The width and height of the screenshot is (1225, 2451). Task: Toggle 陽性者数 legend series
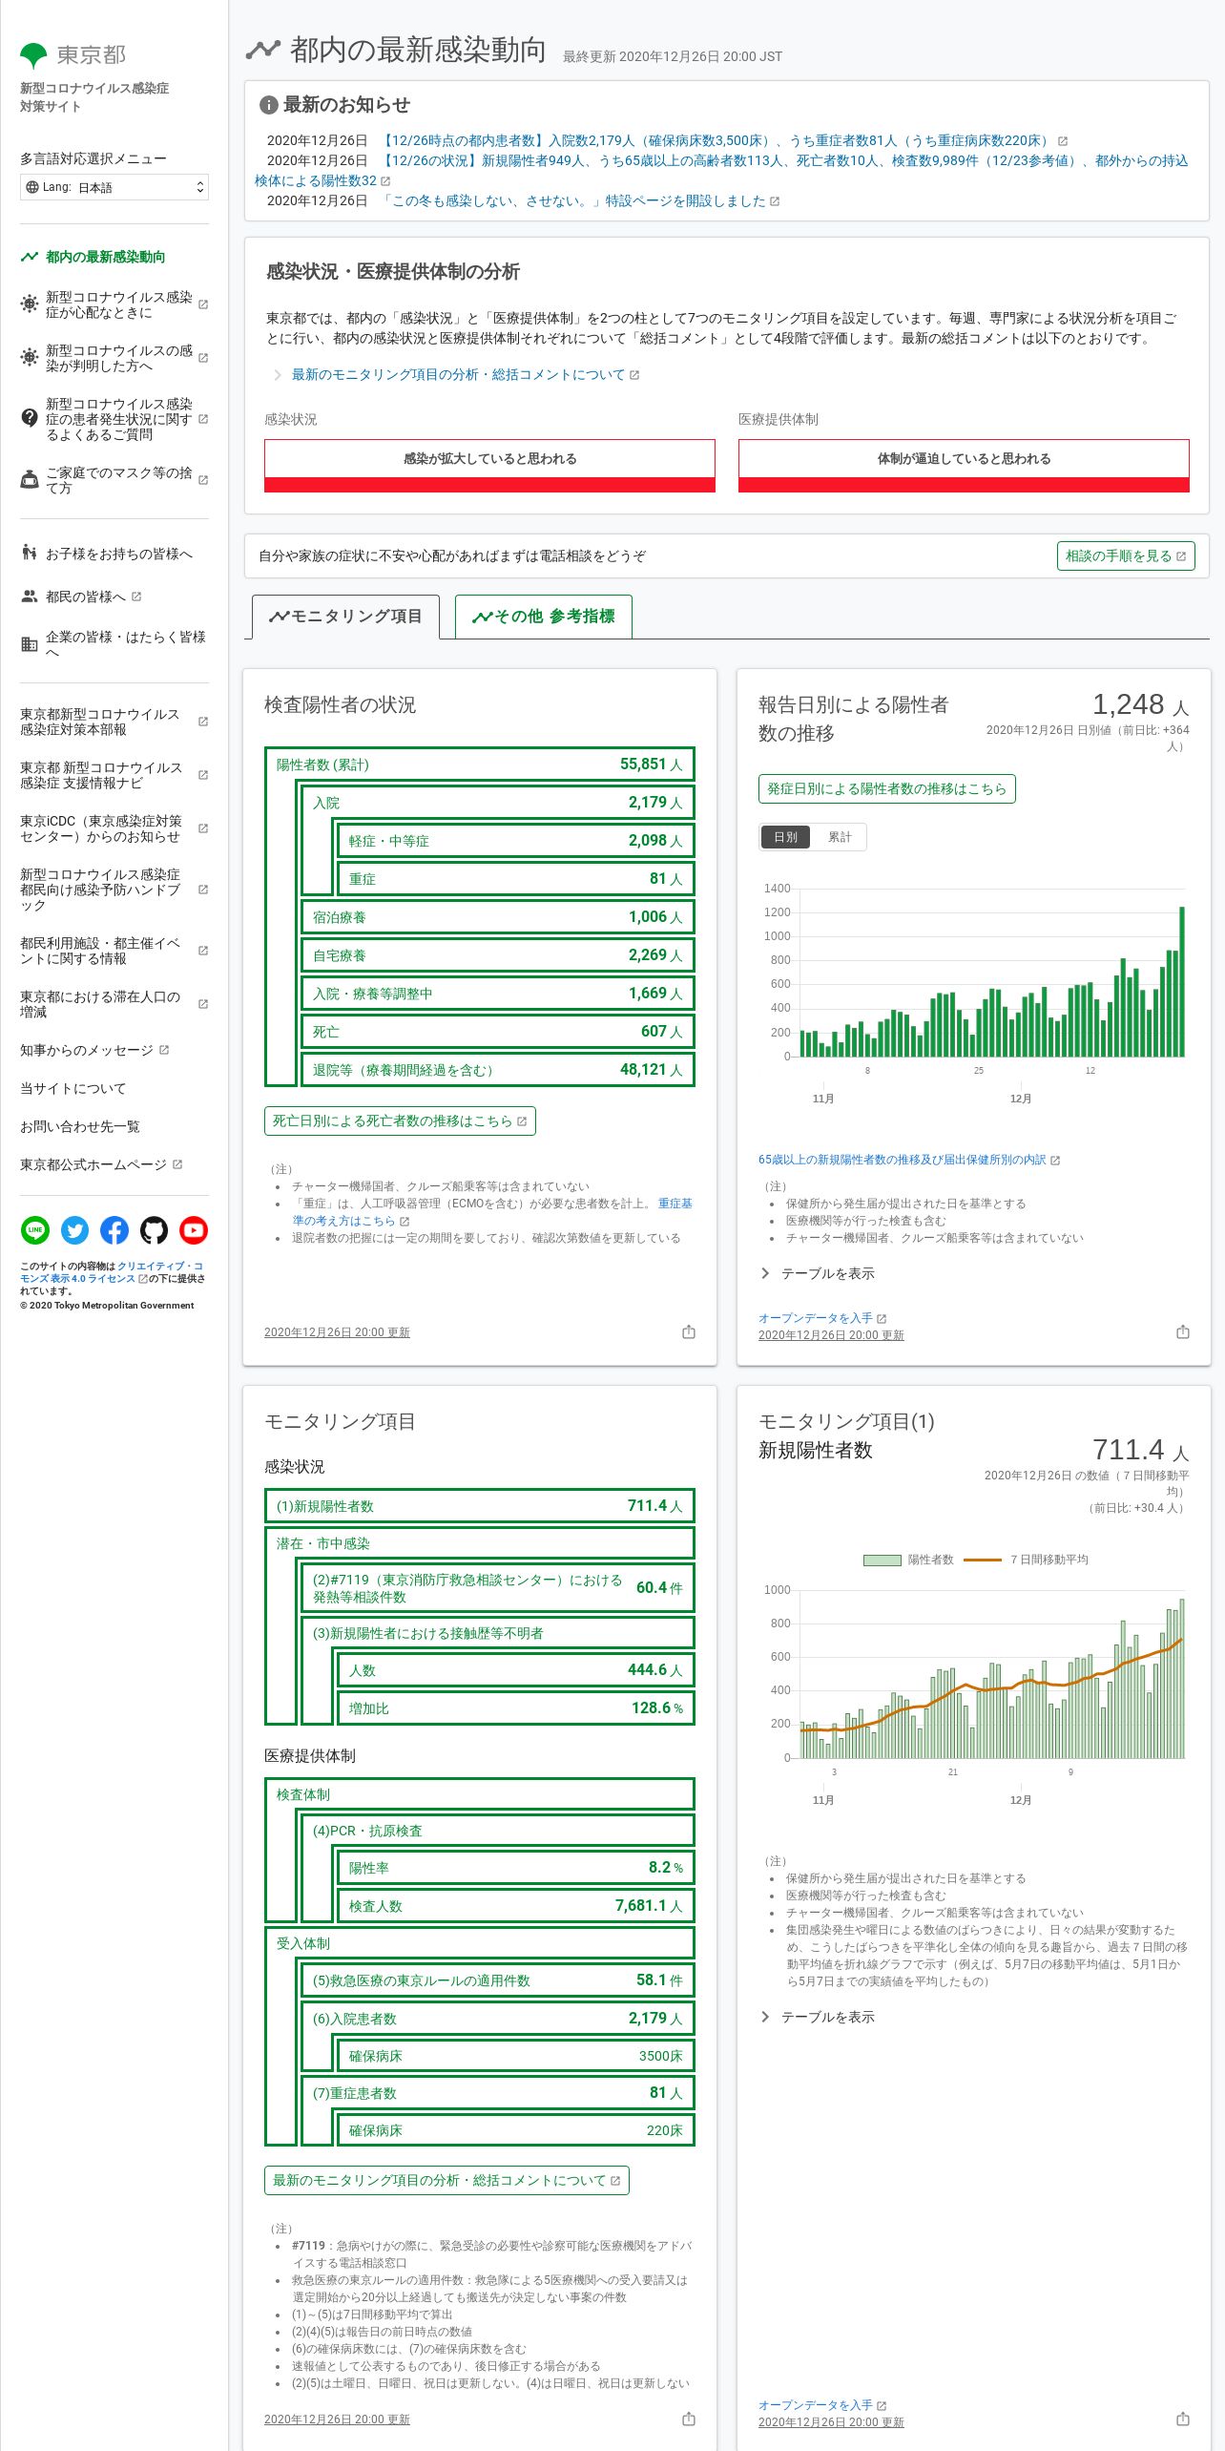[x=908, y=1560]
